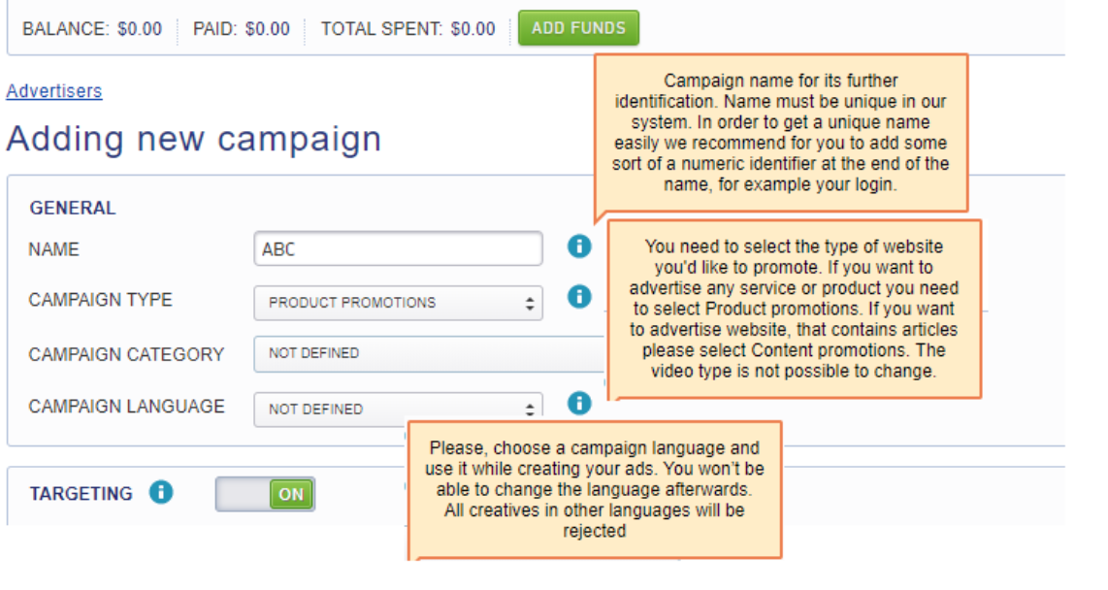1108x590 pixels.
Task: Click the info icon beside Campaign Type
Action: [579, 297]
